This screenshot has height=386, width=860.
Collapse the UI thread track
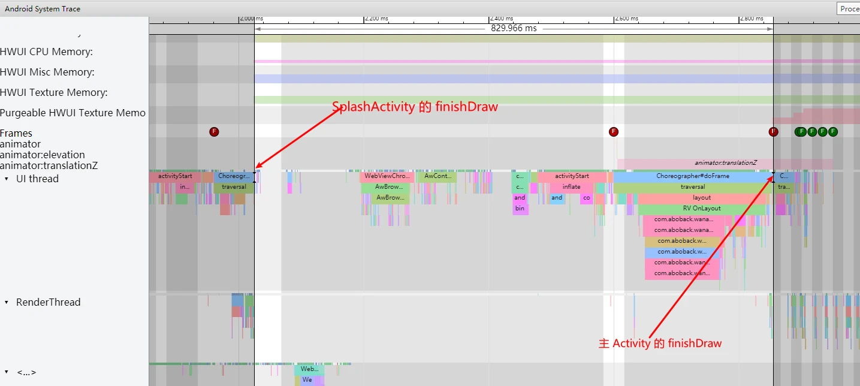pyautogui.click(x=7, y=179)
